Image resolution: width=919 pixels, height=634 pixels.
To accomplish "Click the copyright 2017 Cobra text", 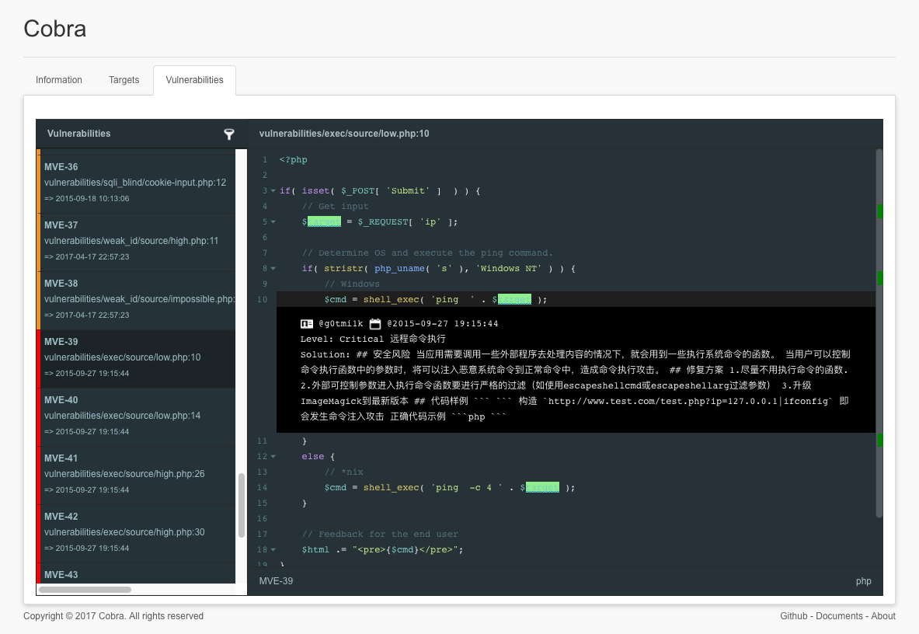I will (x=113, y=616).
